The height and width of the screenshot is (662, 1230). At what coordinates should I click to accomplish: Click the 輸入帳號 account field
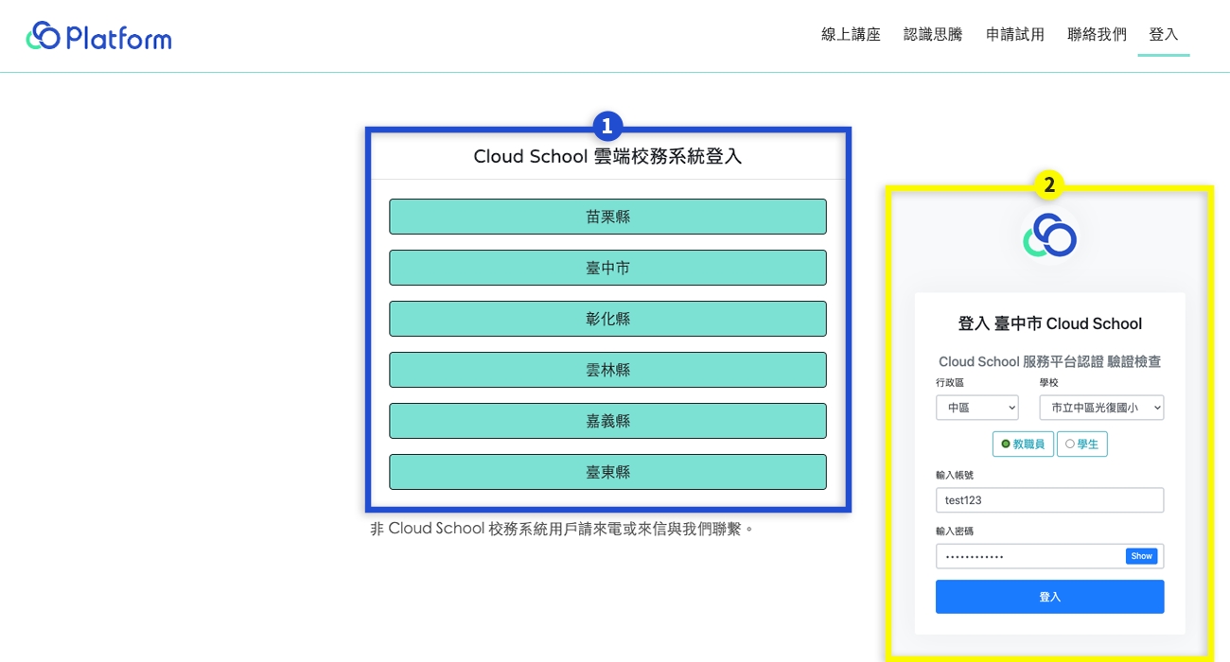coord(1048,500)
